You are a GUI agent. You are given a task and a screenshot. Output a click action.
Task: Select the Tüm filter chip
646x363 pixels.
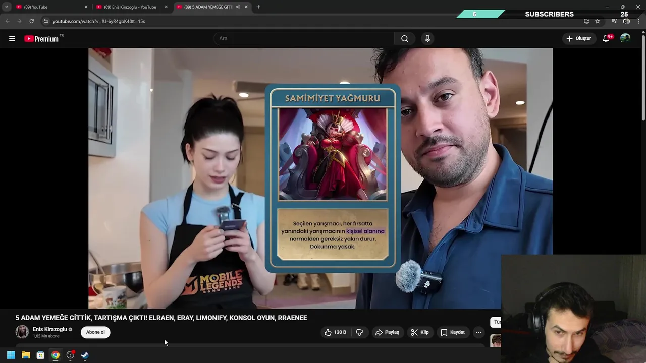tap(497, 322)
